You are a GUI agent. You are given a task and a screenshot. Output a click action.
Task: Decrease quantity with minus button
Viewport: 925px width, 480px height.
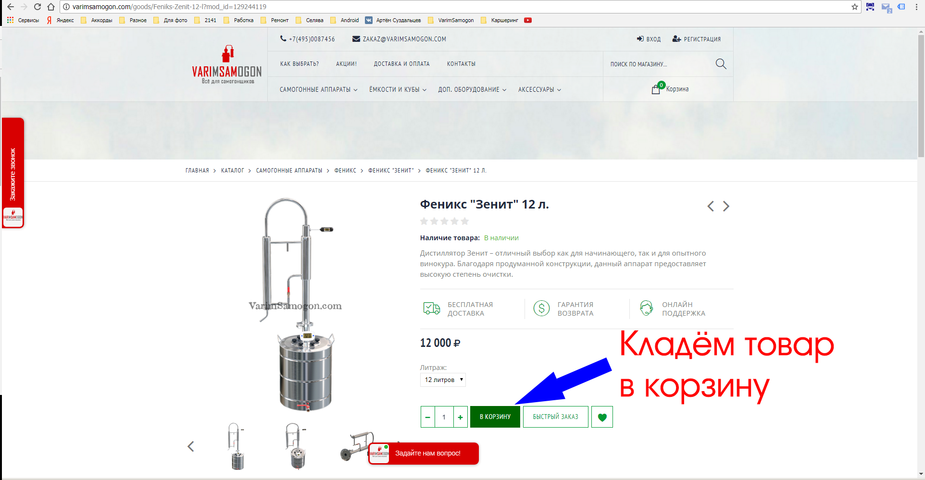pyautogui.click(x=428, y=417)
